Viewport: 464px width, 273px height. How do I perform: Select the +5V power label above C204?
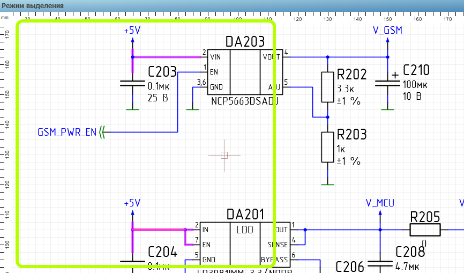click(x=132, y=203)
